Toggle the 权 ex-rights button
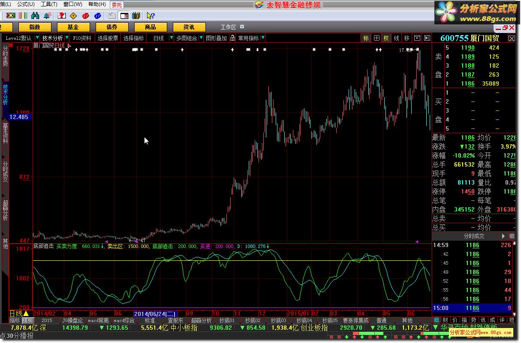The height and width of the screenshot is (343, 521). pyautogui.click(x=386, y=38)
